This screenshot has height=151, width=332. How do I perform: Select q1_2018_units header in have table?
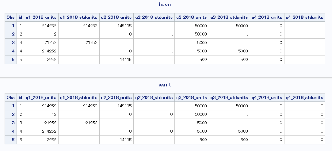[41, 17]
